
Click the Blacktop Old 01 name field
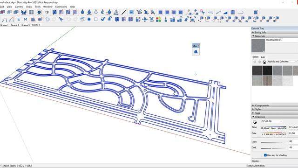point(282,40)
